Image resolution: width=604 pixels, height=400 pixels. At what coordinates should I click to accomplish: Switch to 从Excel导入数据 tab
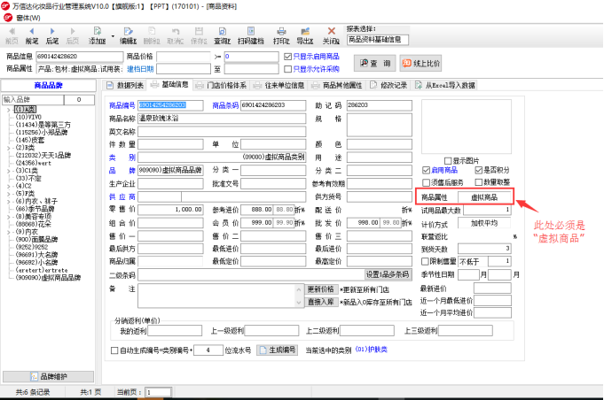(x=444, y=85)
